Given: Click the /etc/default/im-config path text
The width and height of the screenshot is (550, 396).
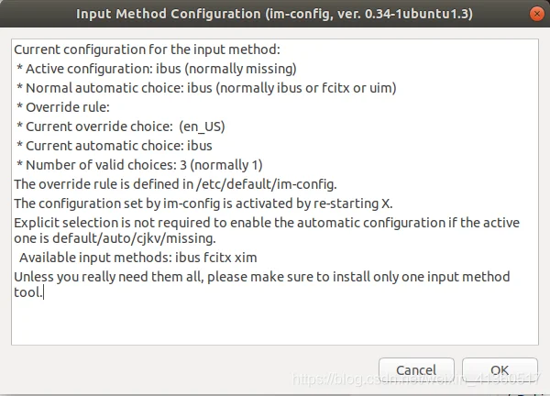Looking at the screenshot, I should 265,184.
